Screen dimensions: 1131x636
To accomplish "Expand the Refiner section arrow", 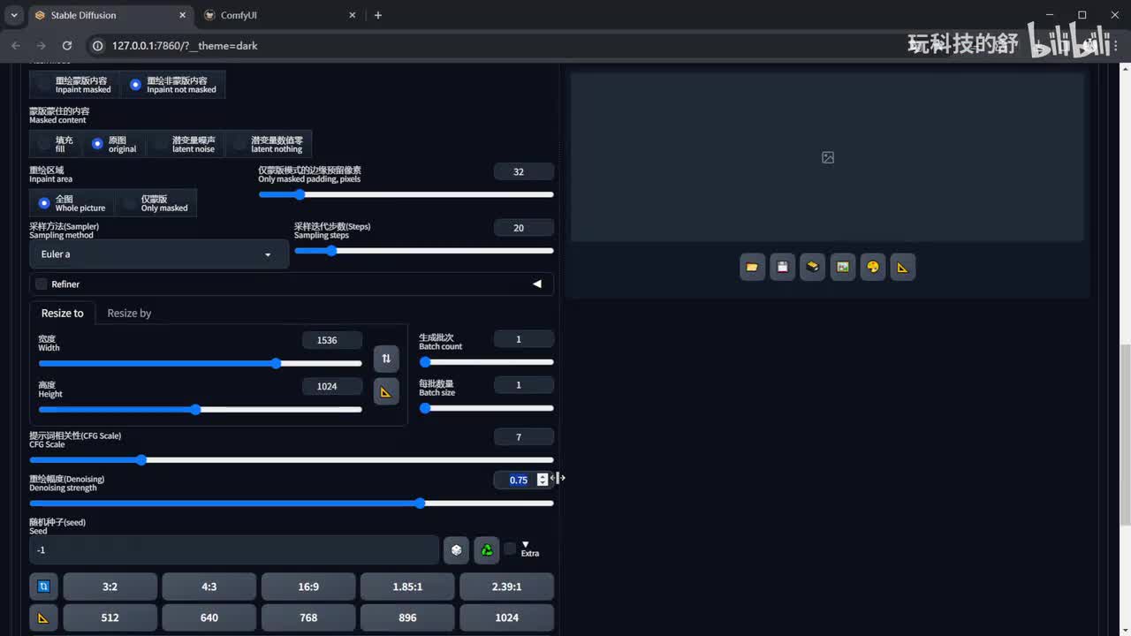I will (x=536, y=284).
